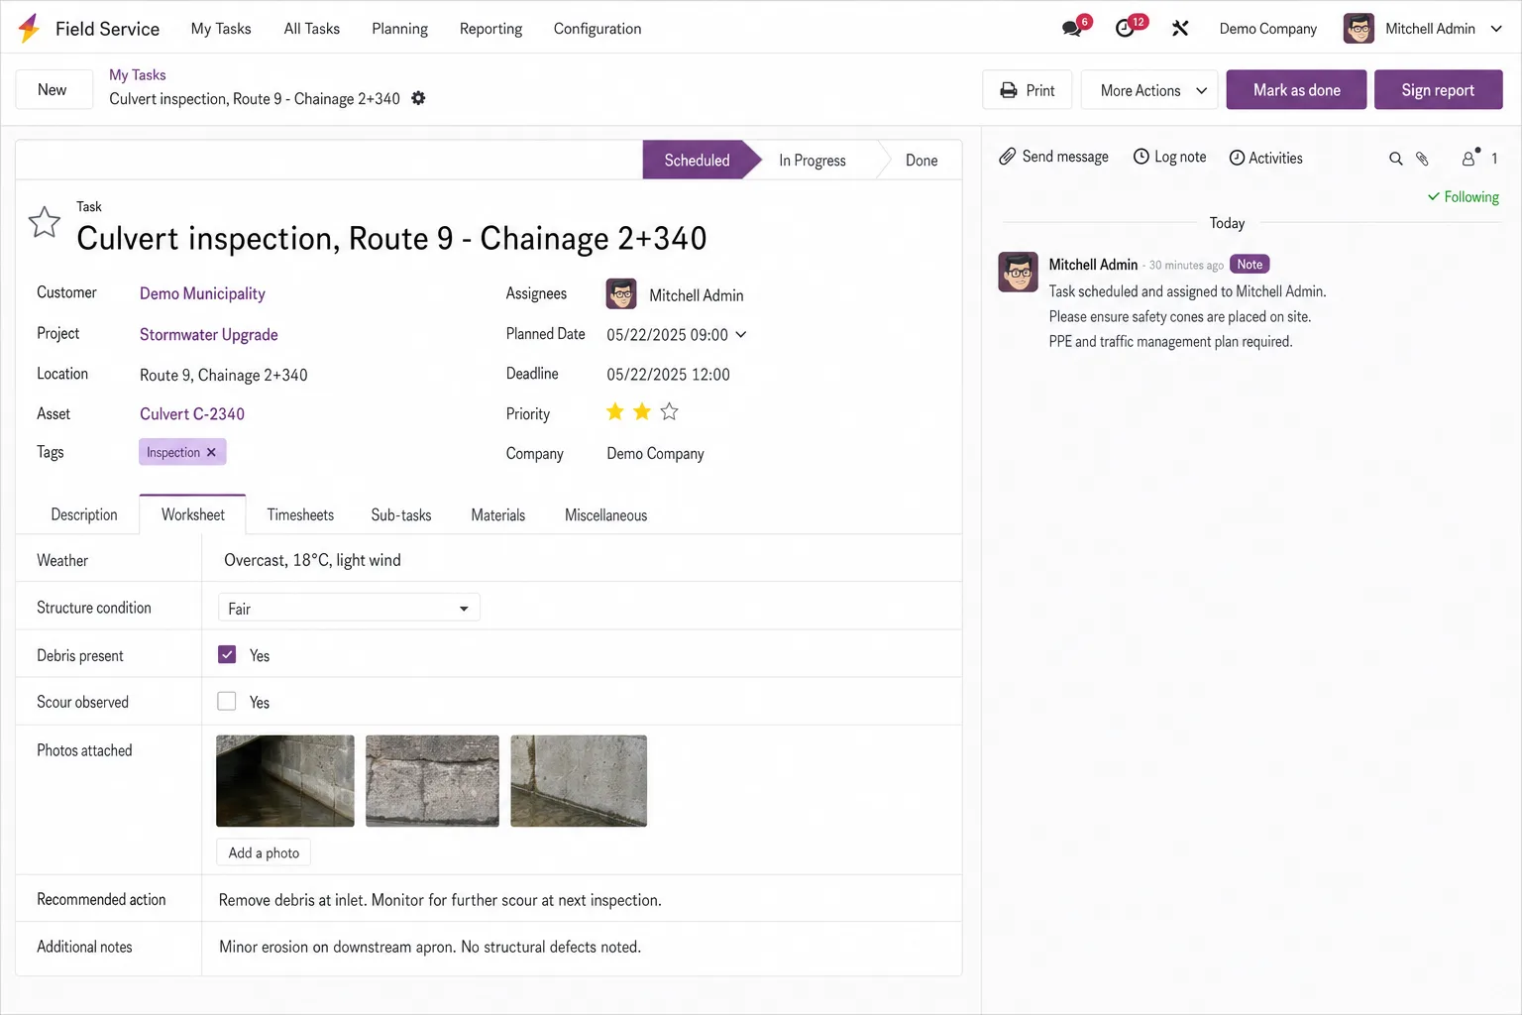Set priority to first star
The image size is (1522, 1015).
(x=615, y=411)
